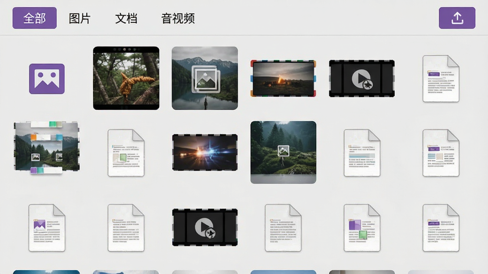Open the lake collage thumbnail with colored tags
This screenshot has width=488, height=274.
[47, 147]
